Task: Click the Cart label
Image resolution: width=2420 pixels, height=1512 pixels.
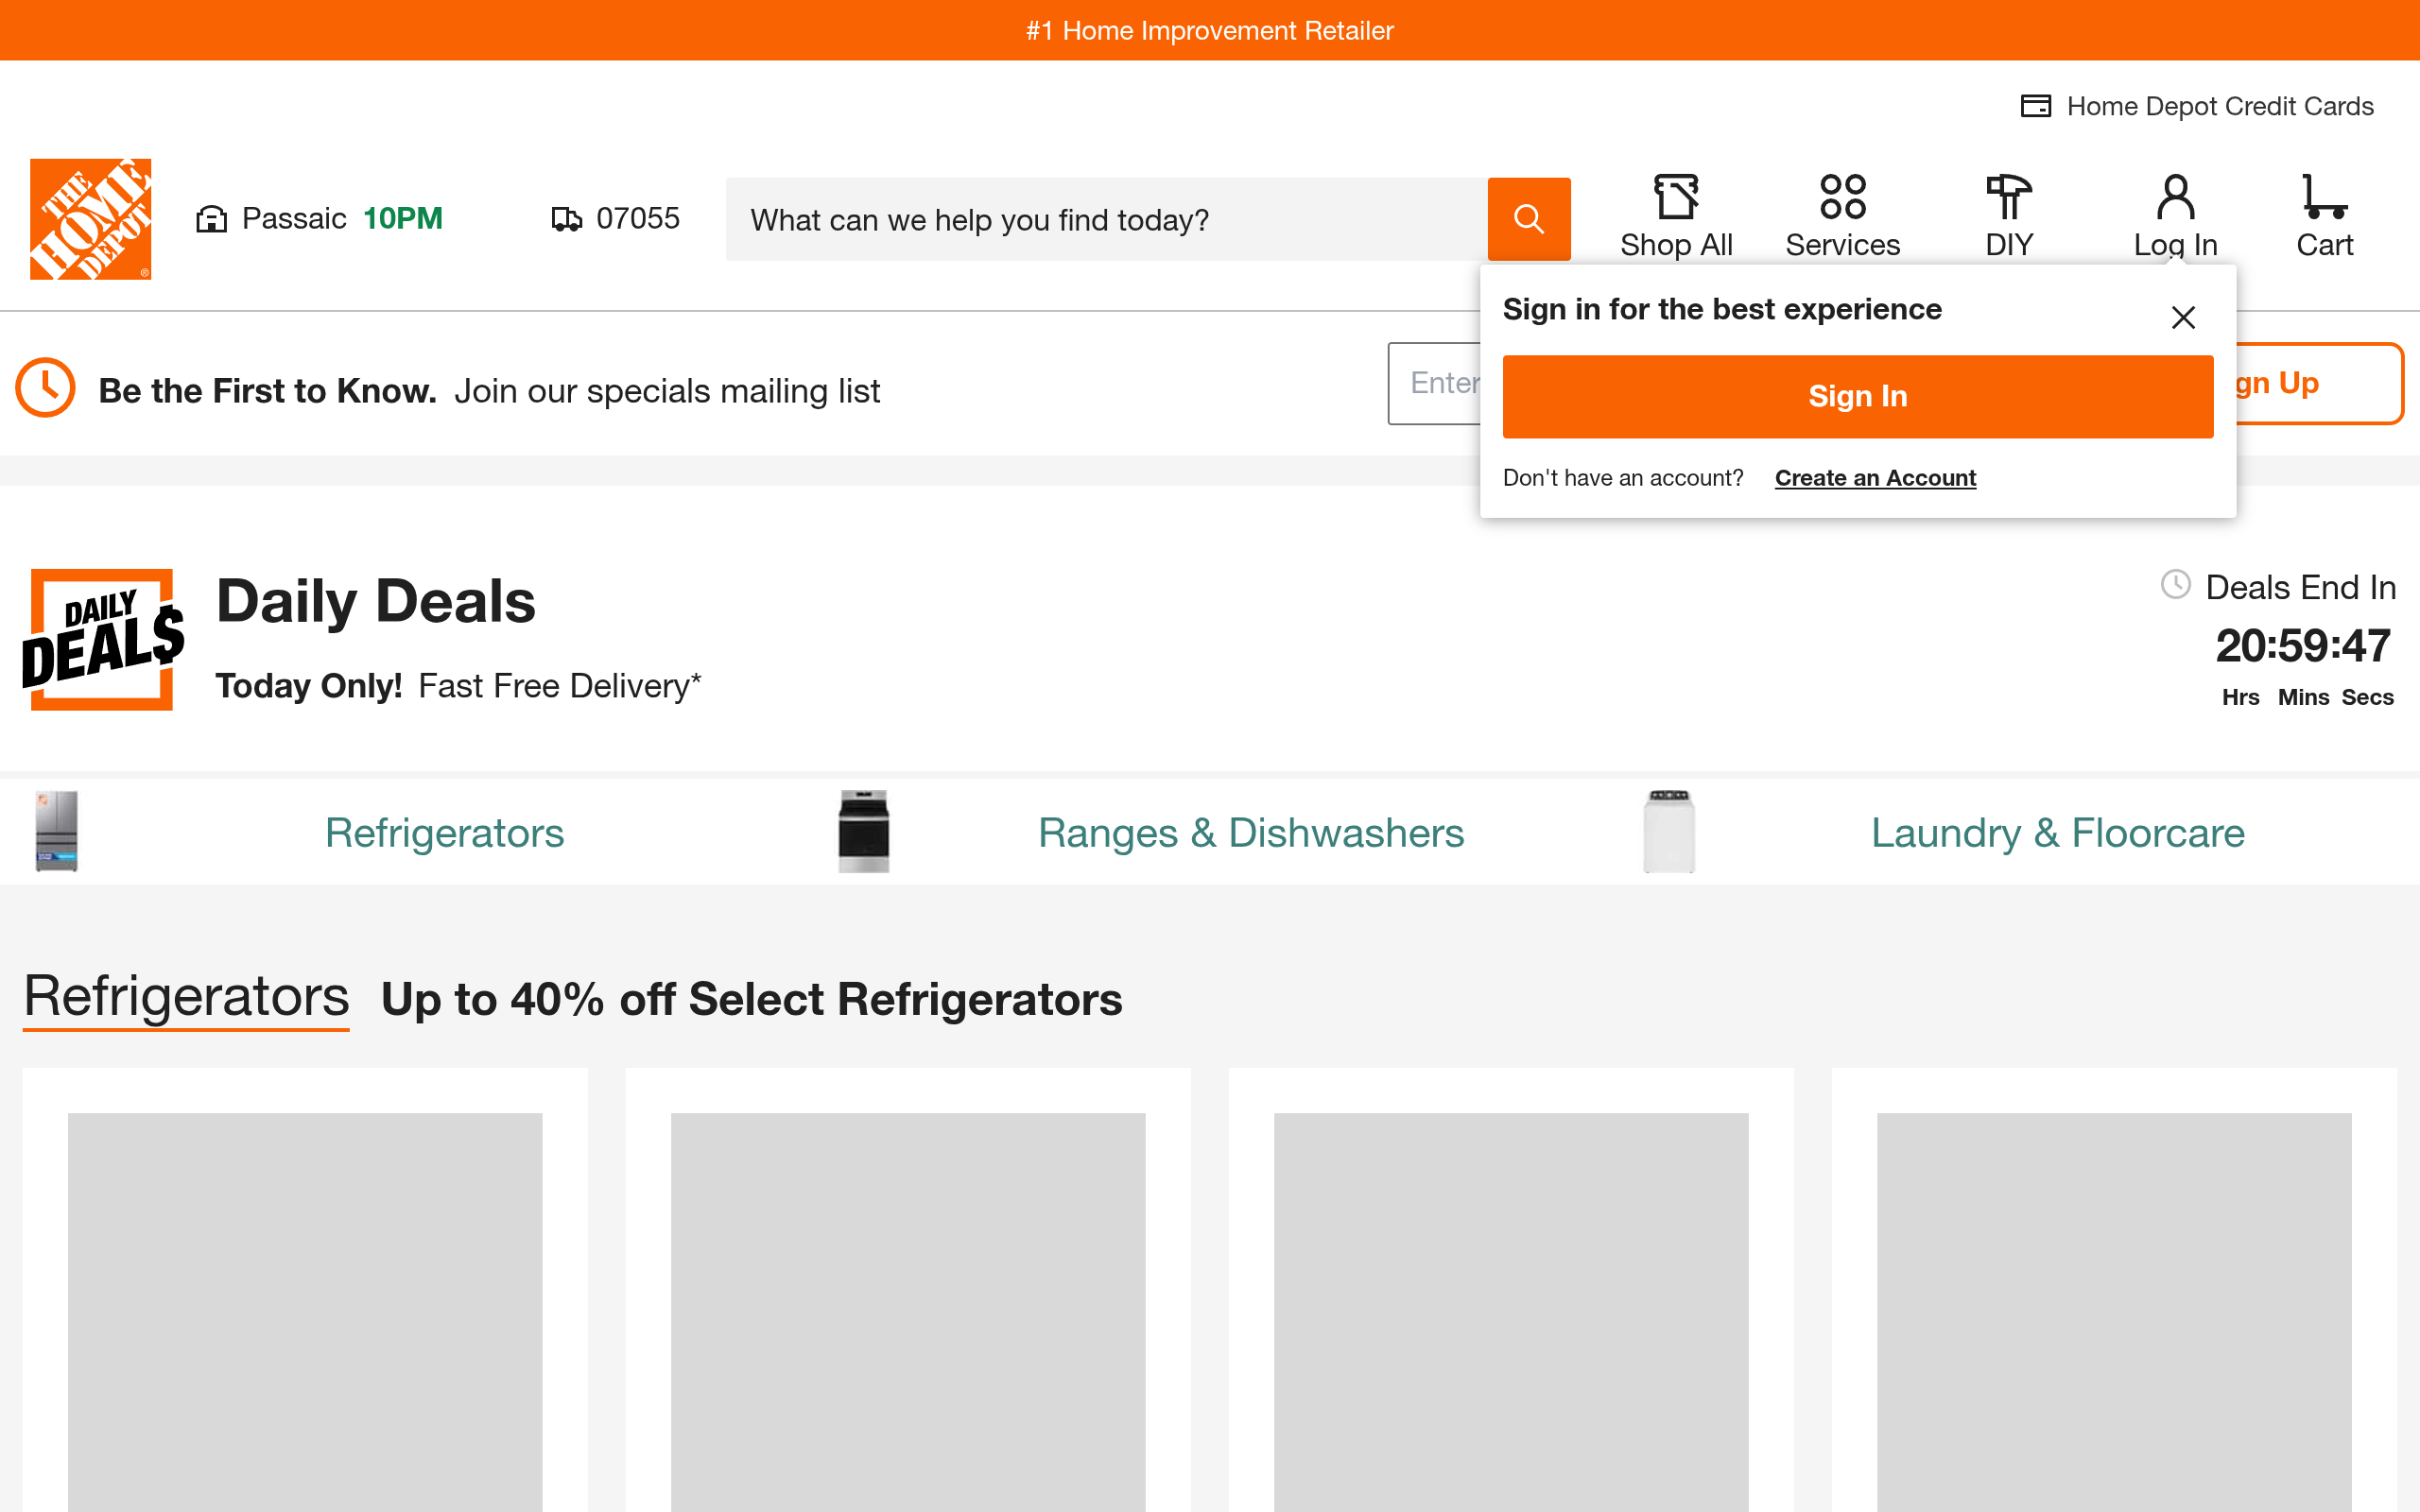Action: pos(2325,245)
